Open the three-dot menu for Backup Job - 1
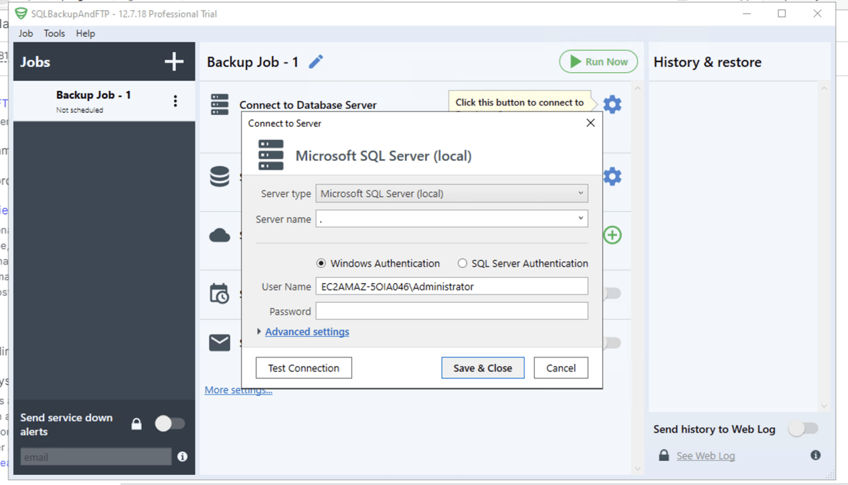 point(175,101)
